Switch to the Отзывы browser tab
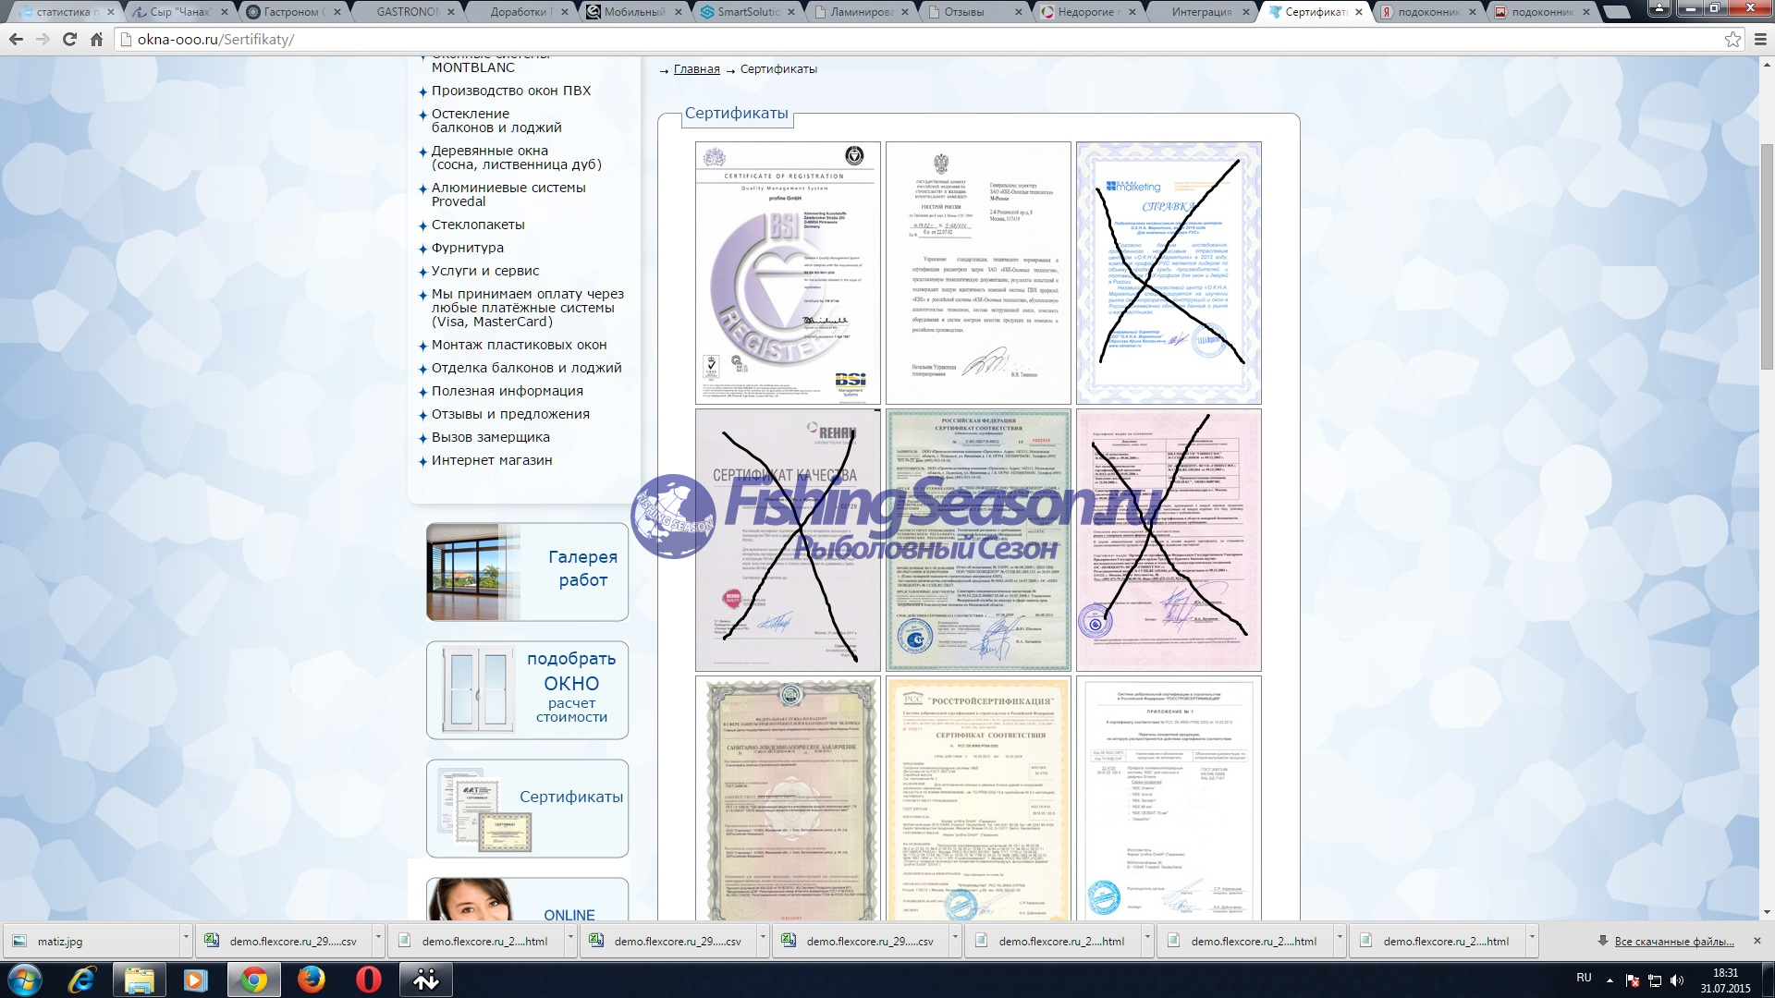The width and height of the screenshot is (1775, 998). point(963,12)
